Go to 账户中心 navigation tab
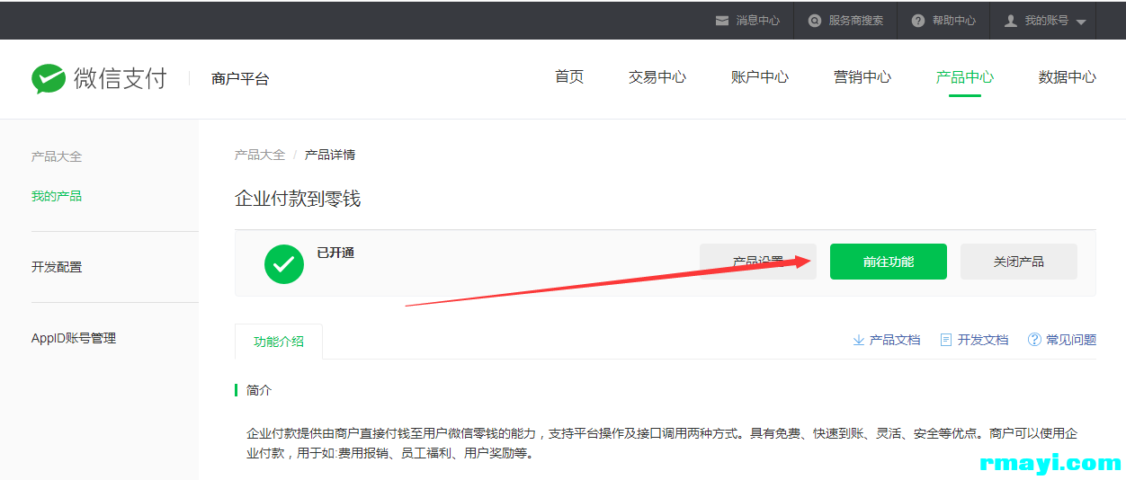The width and height of the screenshot is (1126, 480). [760, 77]
